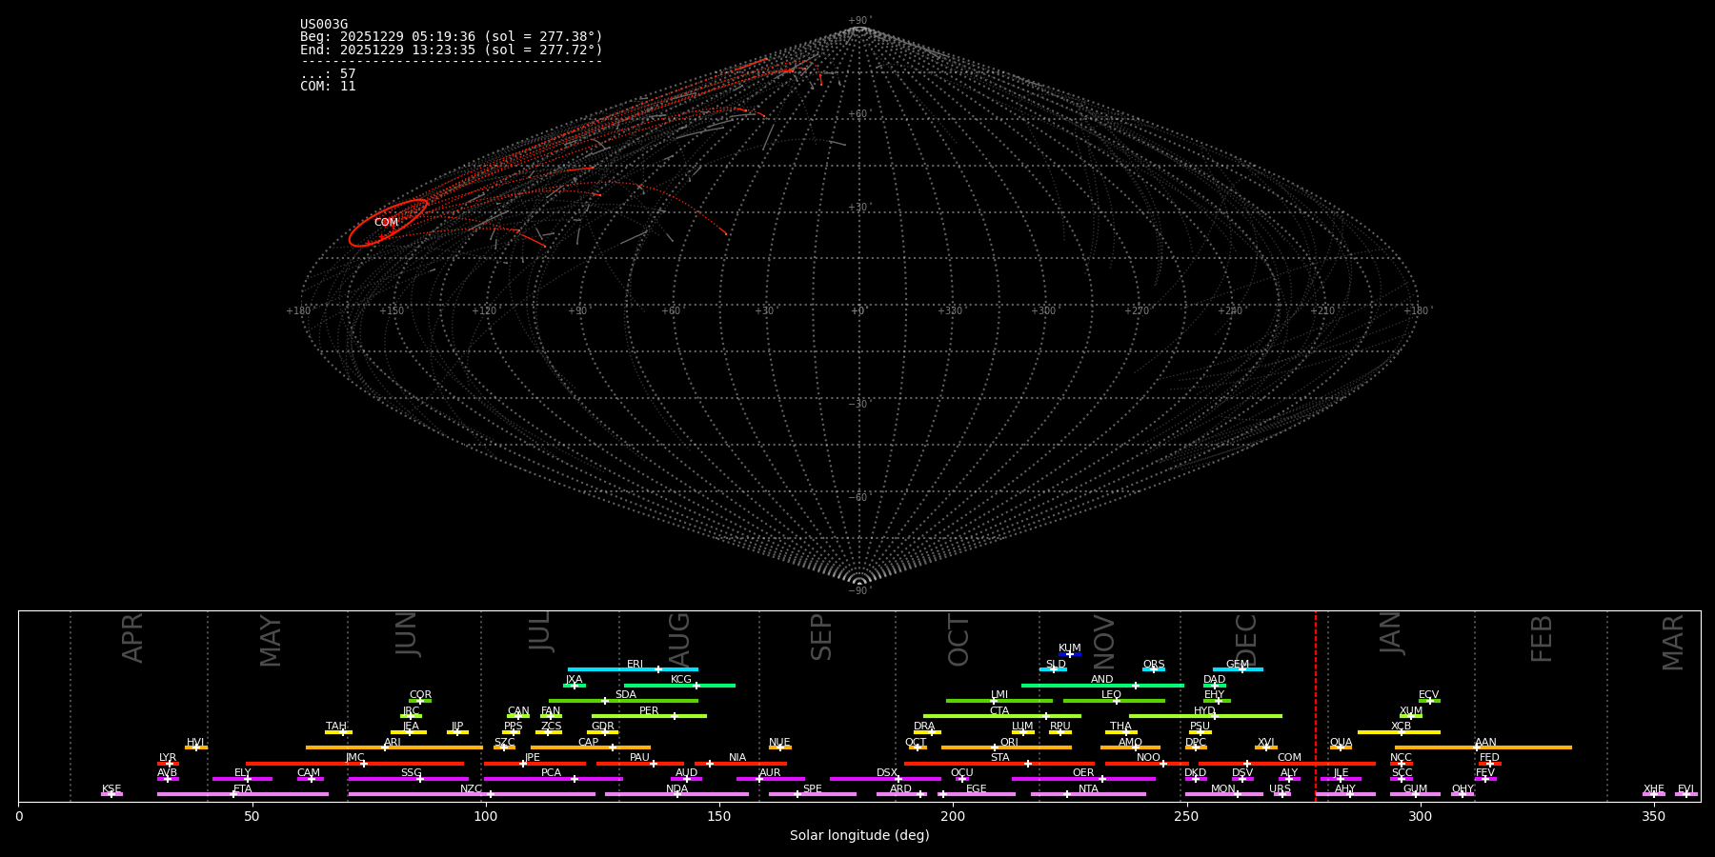The width and height of the screenshot is (1715, 857).
Task: Select the EVI shower label
Action: click(1686, 789)
